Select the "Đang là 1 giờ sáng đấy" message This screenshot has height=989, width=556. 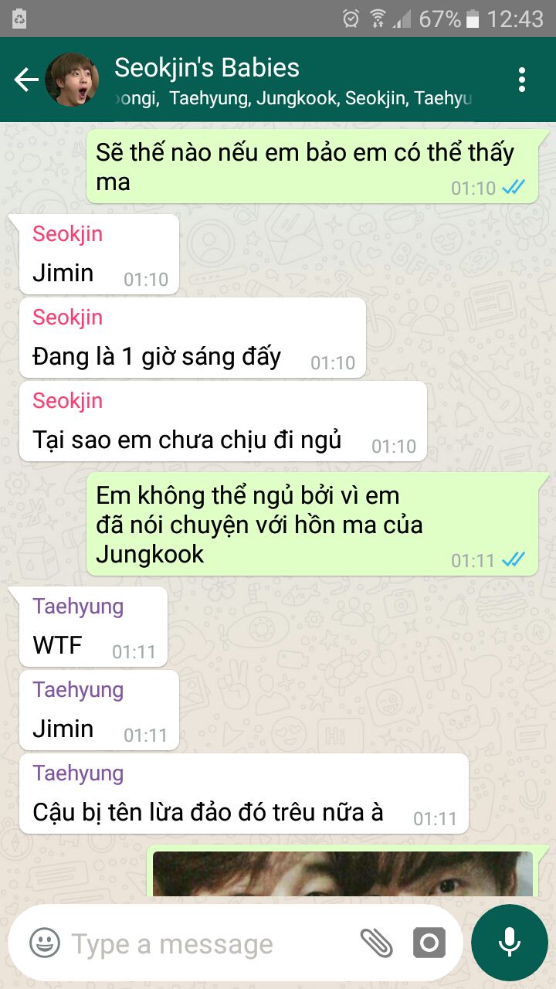point(192,338)
